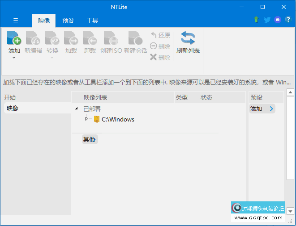
Task: Switch to the 工具 tab
Action: coord(92,21)
